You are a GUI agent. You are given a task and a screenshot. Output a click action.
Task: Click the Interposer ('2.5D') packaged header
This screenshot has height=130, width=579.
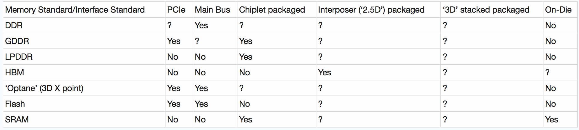(x=371, y=10)
